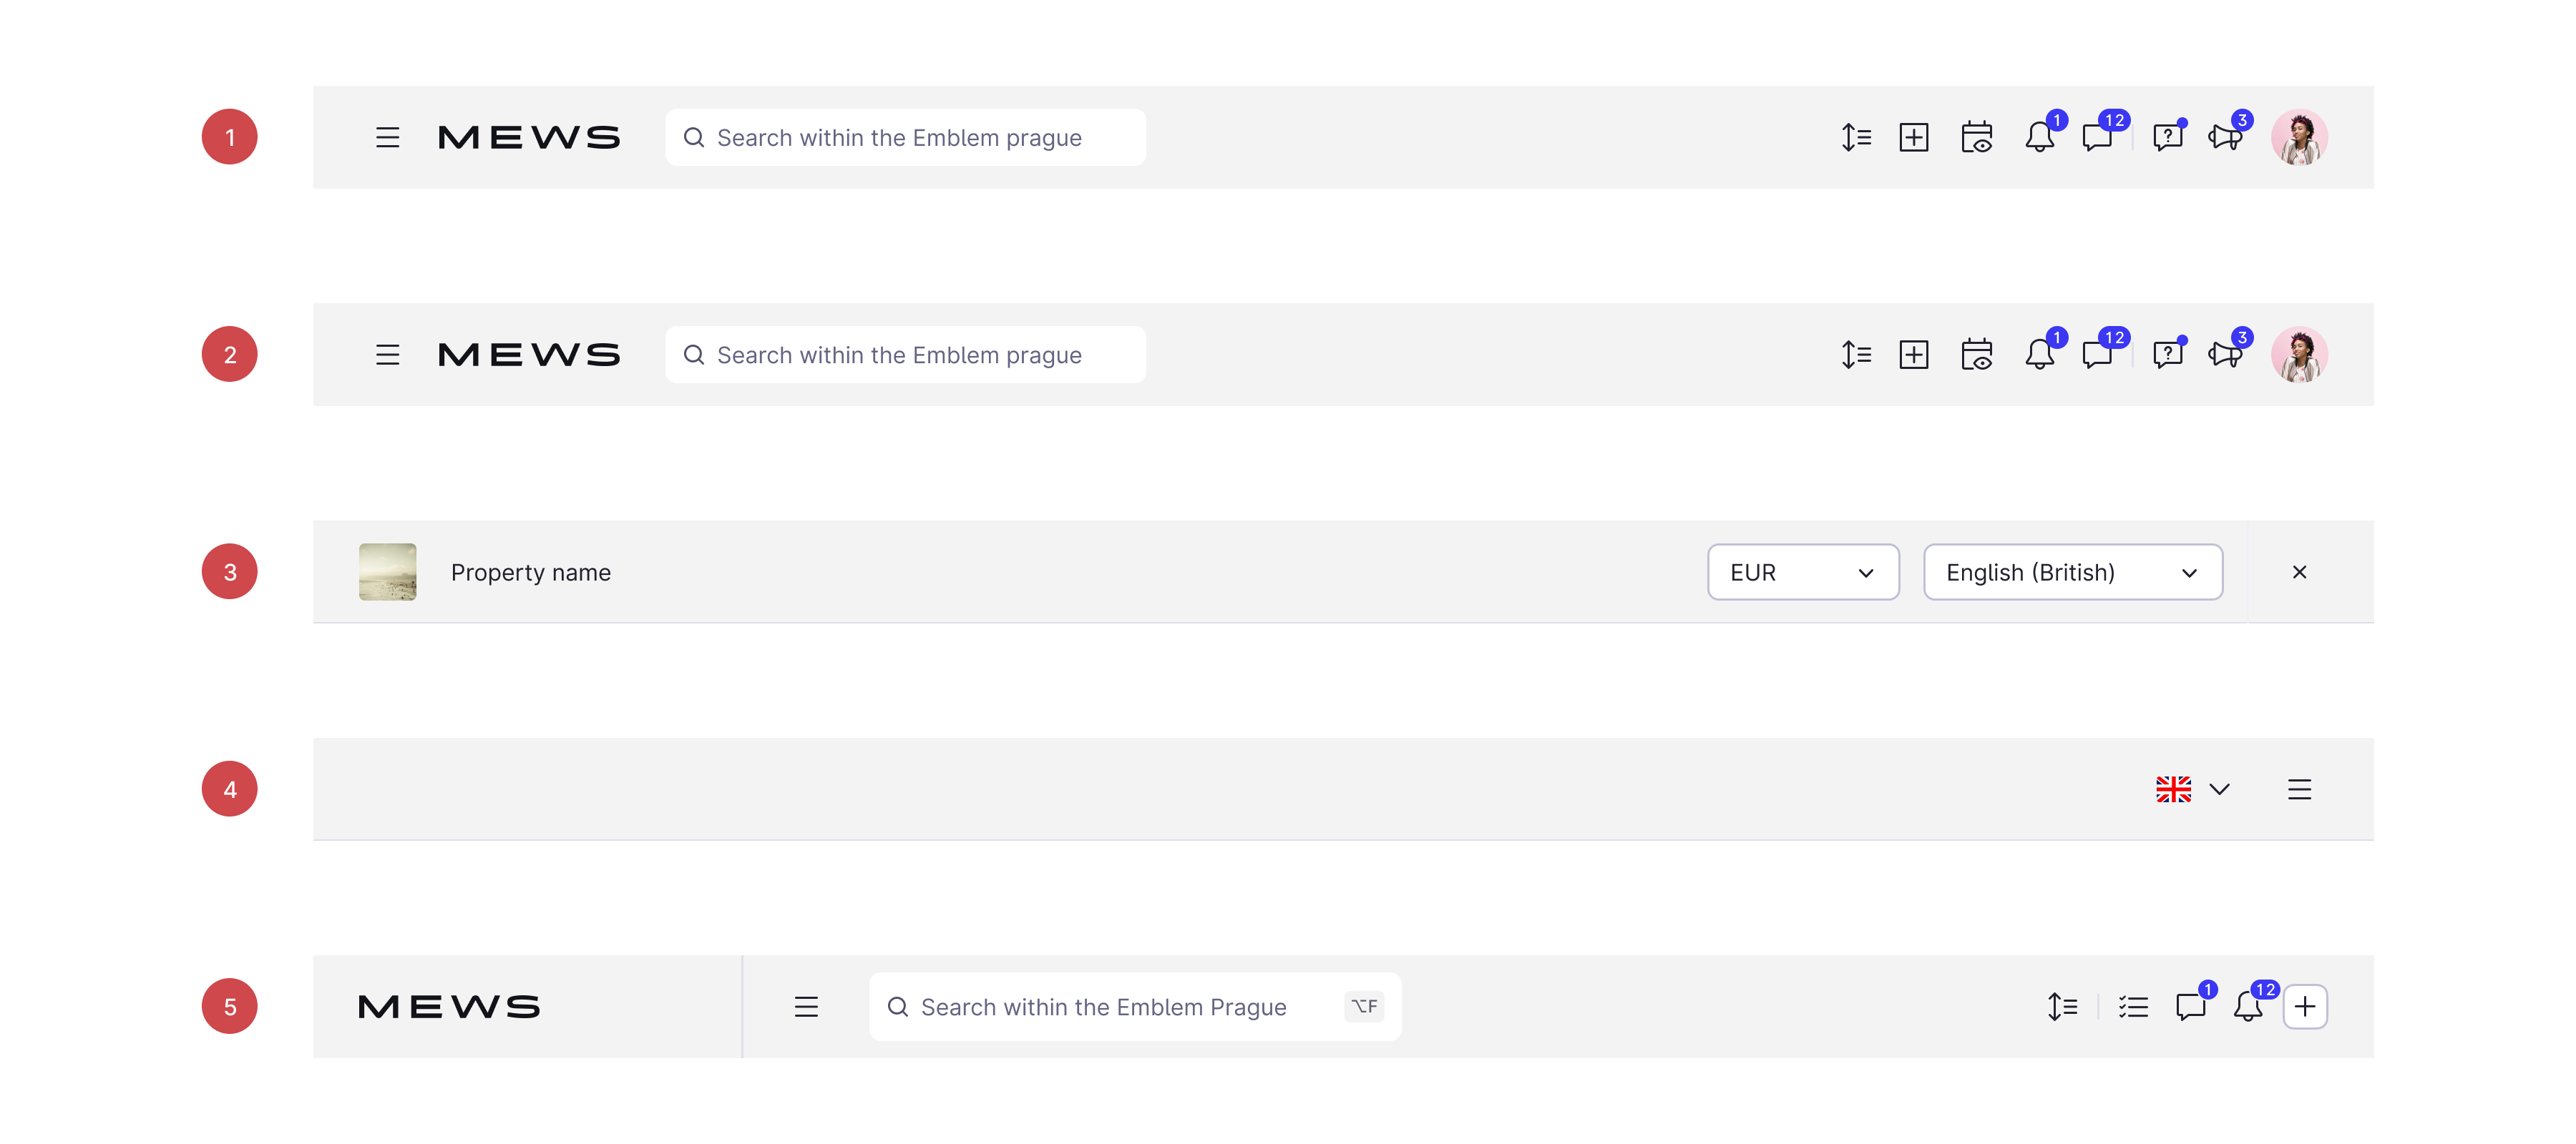Click the chat bubble with 12 badge in header 1
The height and width of the screenshot is (1144, 2576).
point(2098,137)
